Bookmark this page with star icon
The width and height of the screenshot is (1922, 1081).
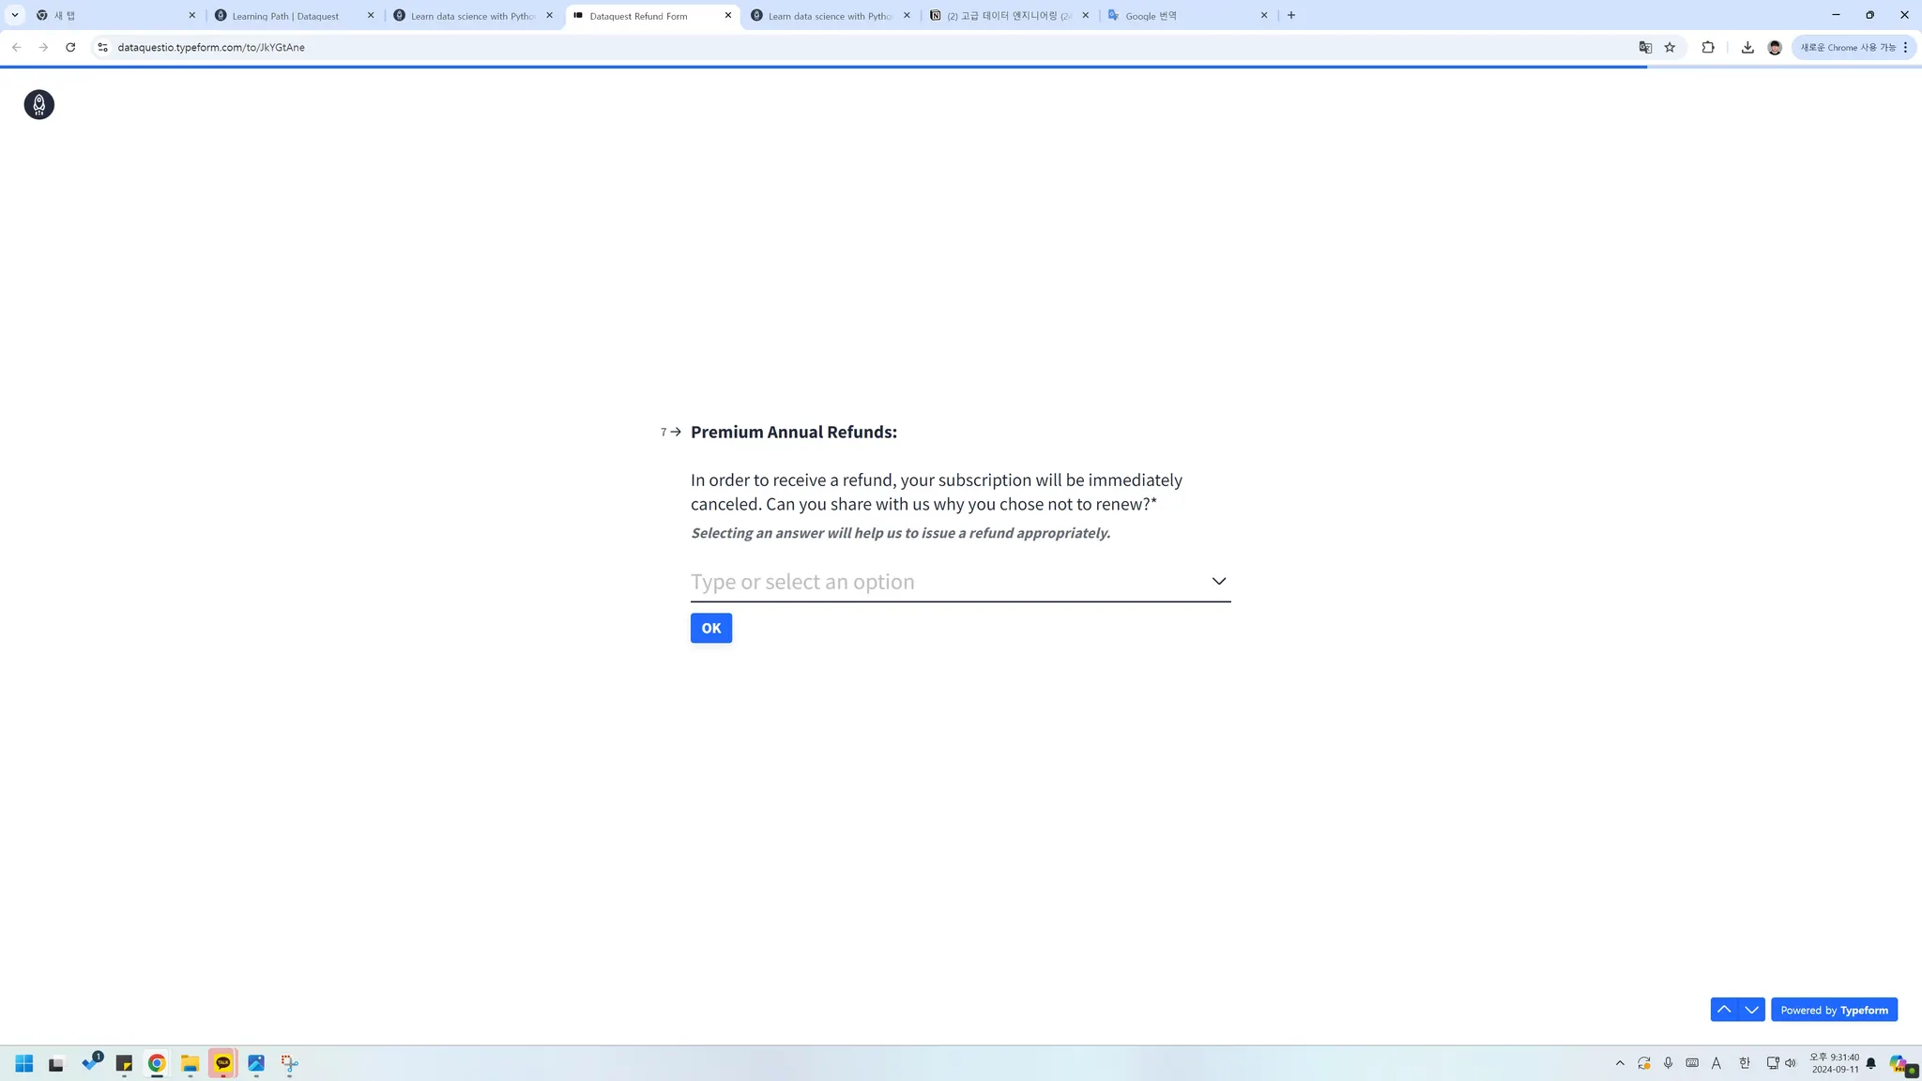point(1670,47)
